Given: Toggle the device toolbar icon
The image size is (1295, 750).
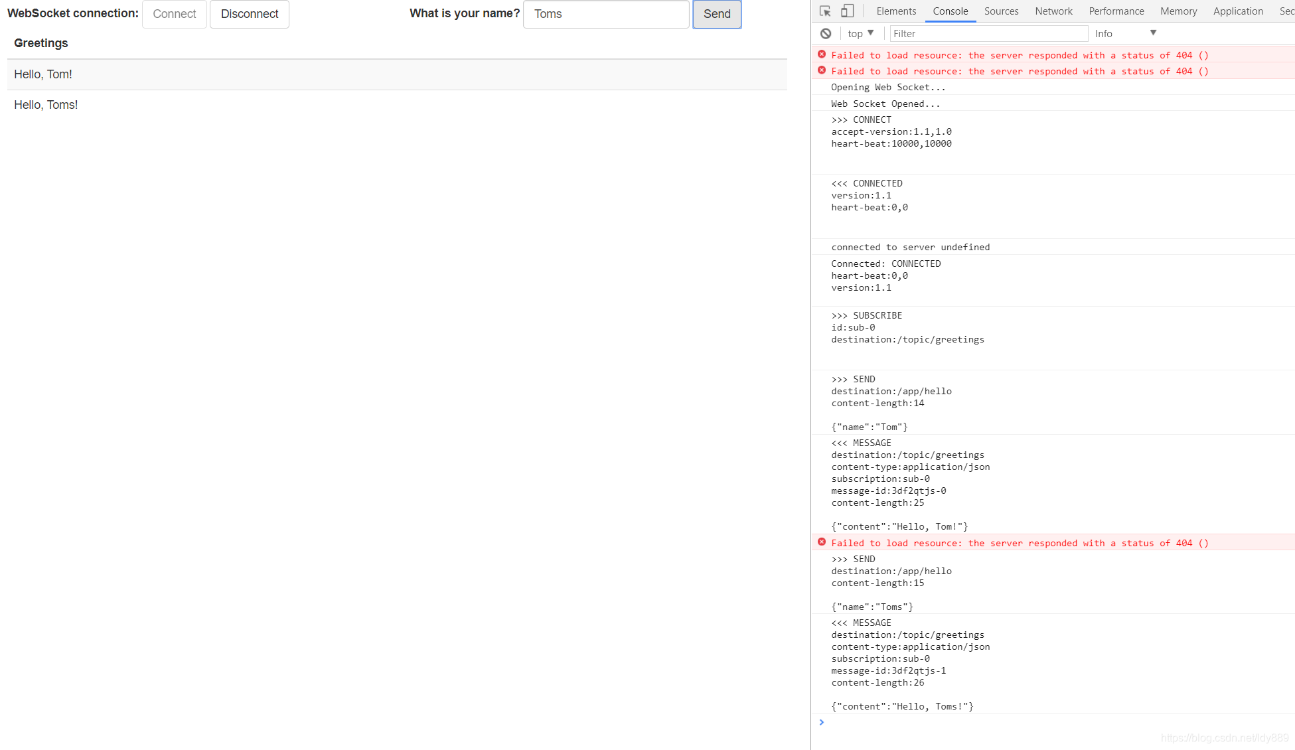Looking at the screenshot, I should [847, 11].
